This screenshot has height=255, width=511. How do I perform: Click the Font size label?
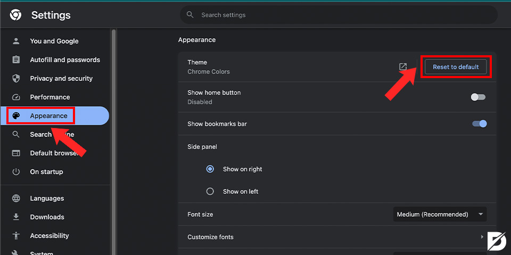pyautogui.click(x=200, y=214)
